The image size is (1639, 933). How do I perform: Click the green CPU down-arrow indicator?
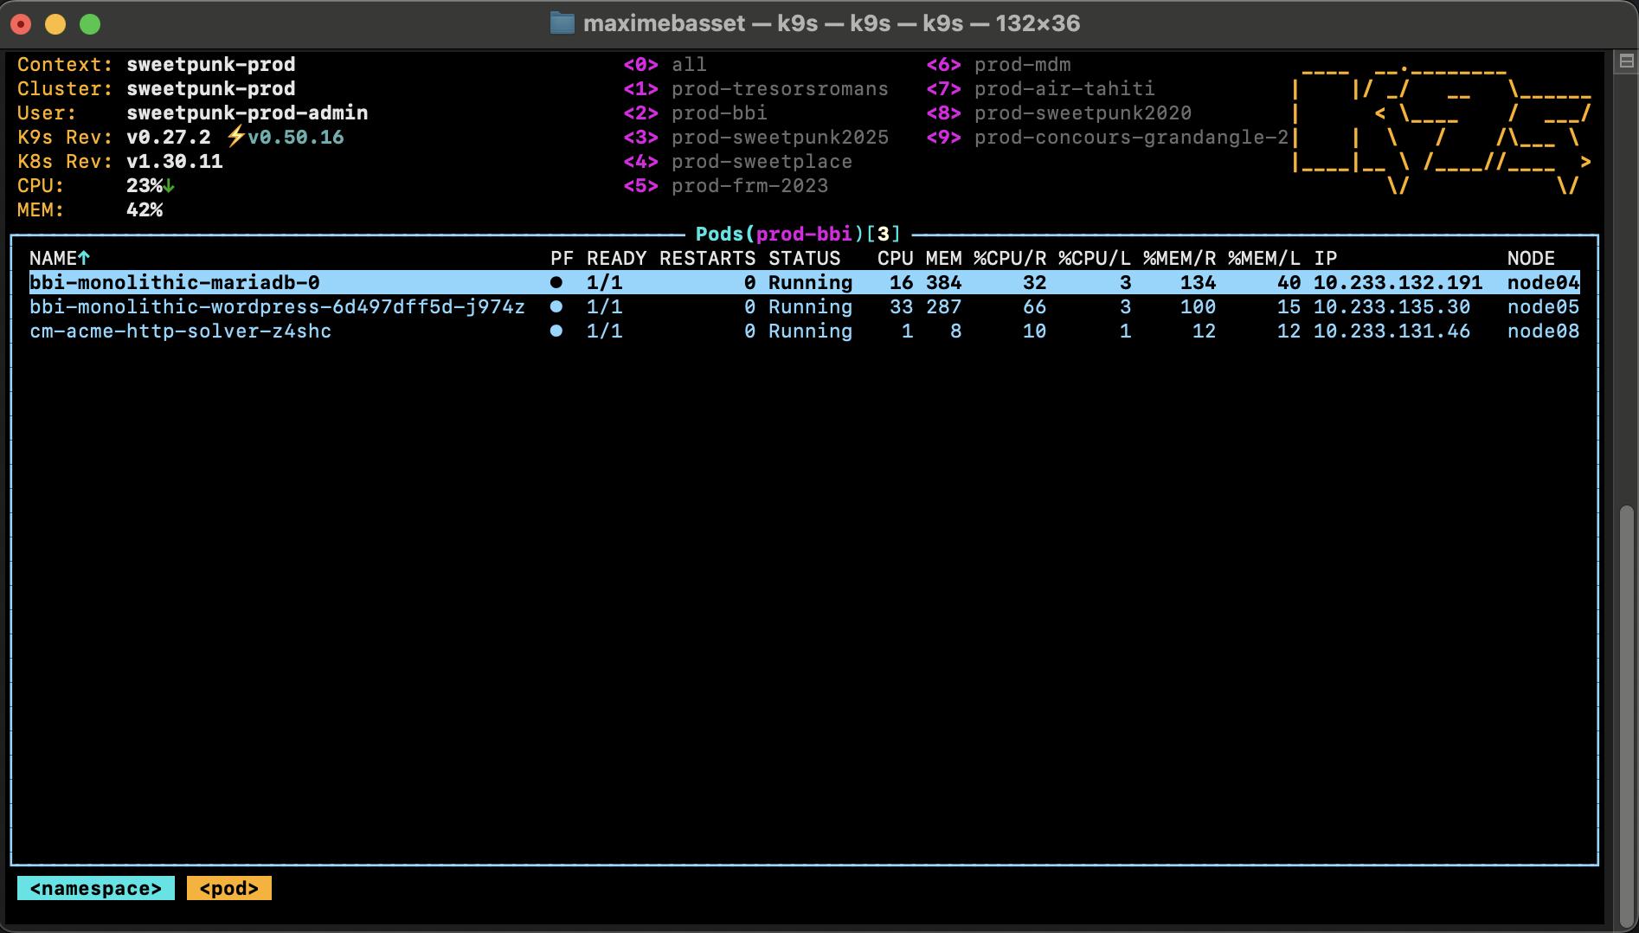coord(170,185)
